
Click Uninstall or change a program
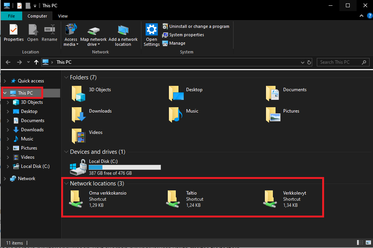point(199,26)
